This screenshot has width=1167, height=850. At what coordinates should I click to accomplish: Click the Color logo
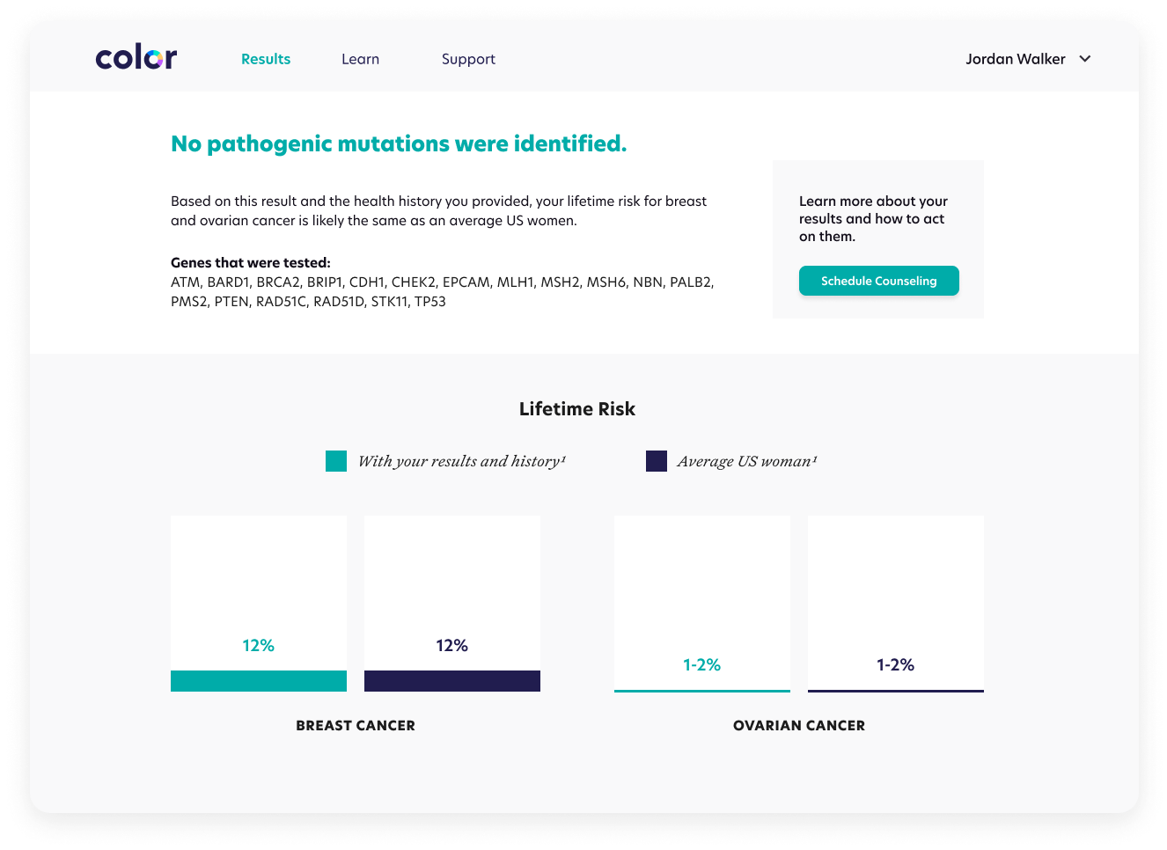click(x=136, y=58)
